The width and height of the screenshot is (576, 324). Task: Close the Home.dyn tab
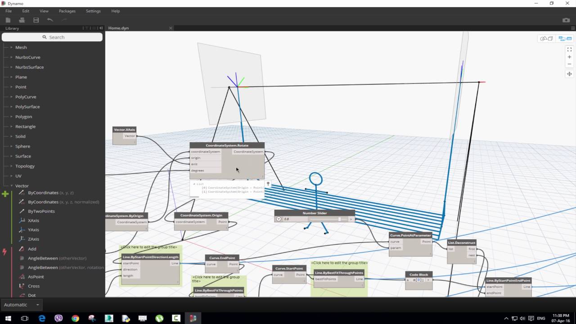[x=171, y=28]
